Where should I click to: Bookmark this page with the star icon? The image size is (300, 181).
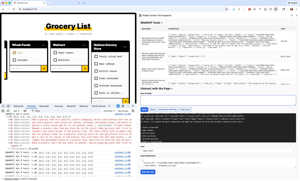coord(226,9)
